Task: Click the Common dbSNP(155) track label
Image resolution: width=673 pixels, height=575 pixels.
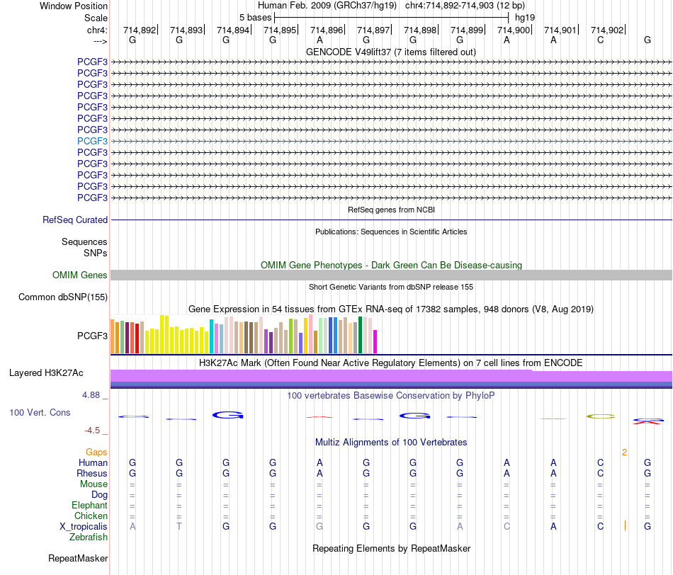Action: [63, 297]
